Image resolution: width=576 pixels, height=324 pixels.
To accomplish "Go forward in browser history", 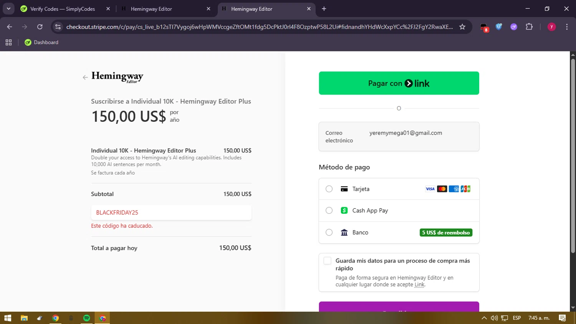I will [x=25, y=27].
